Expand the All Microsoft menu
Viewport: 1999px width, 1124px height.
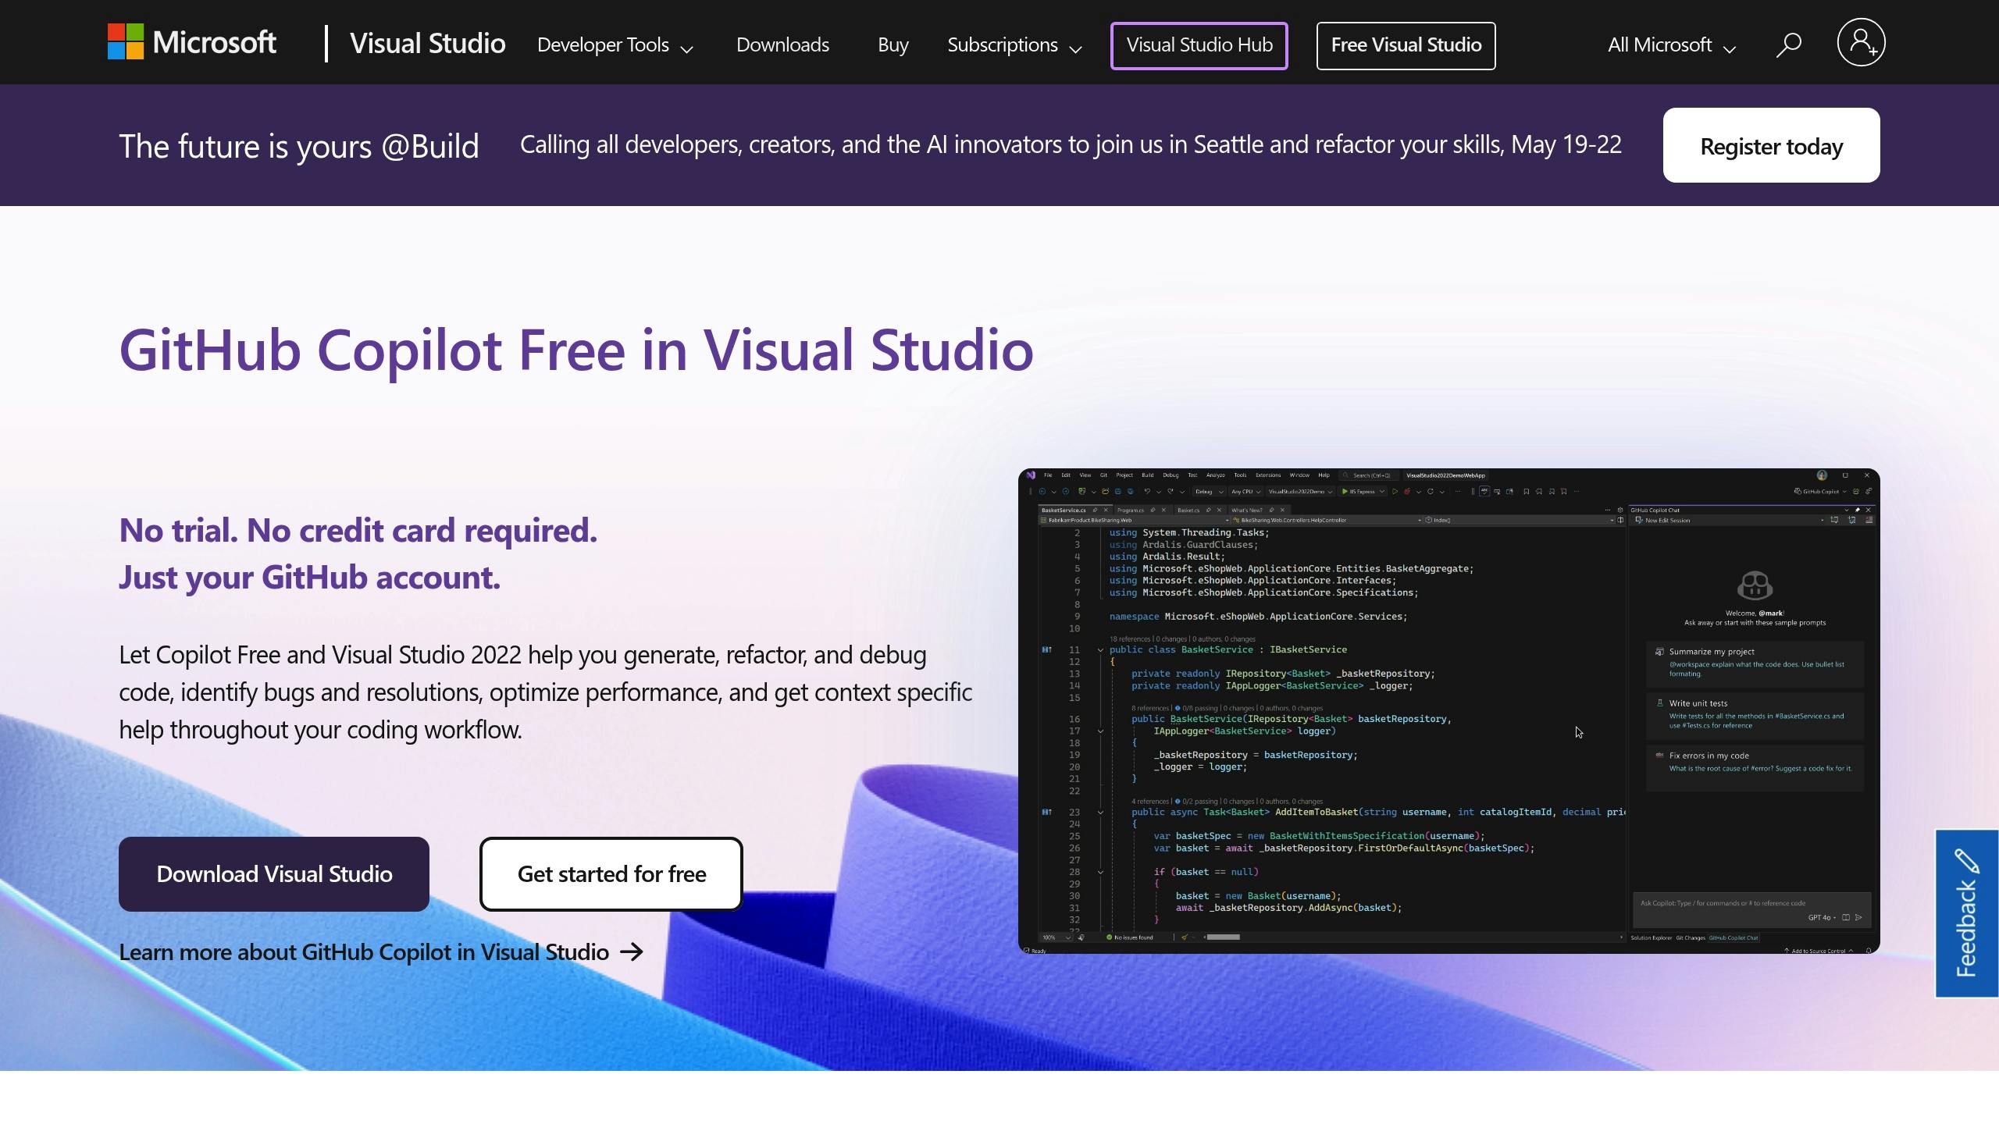coord(1672,45)
